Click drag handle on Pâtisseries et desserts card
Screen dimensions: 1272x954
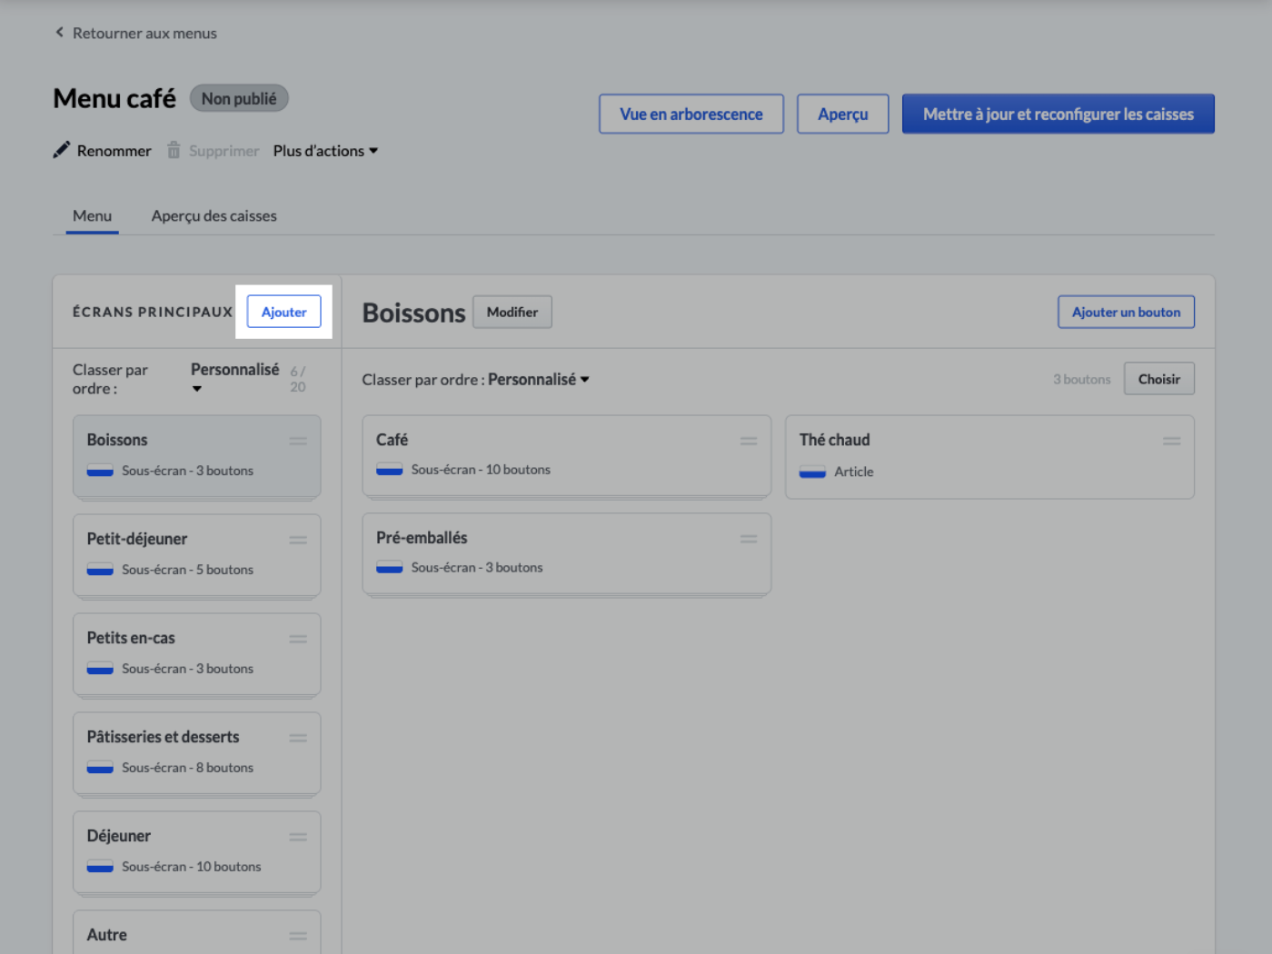coord(298,738)
